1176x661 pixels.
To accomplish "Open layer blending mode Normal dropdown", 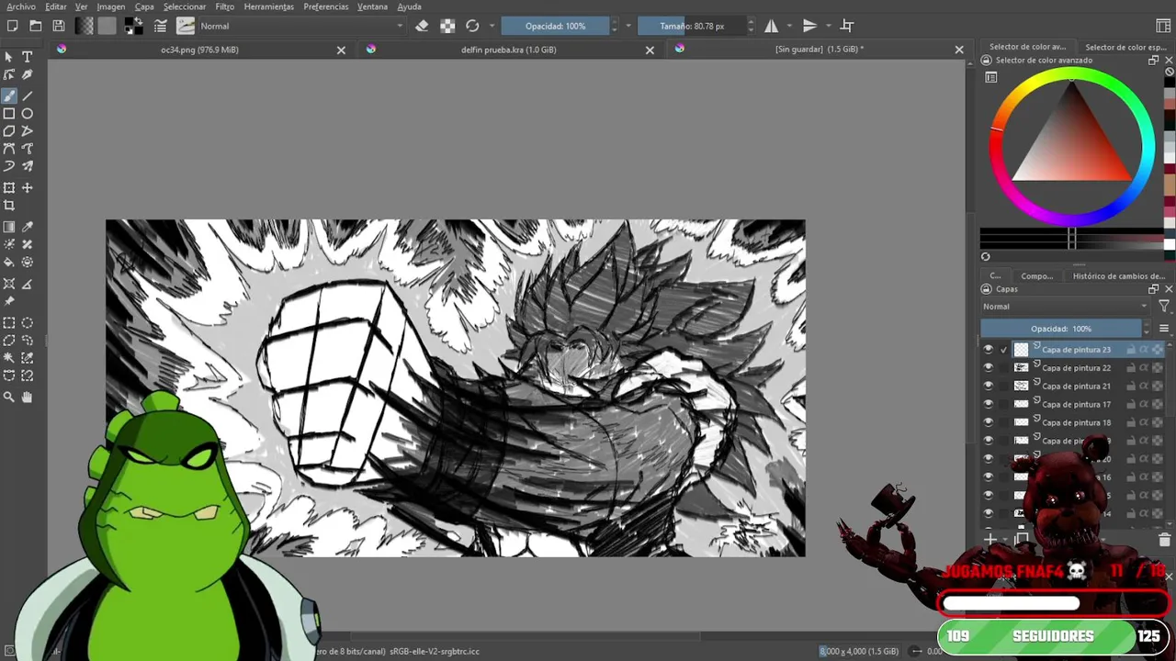I will (x=1065, y=307).
